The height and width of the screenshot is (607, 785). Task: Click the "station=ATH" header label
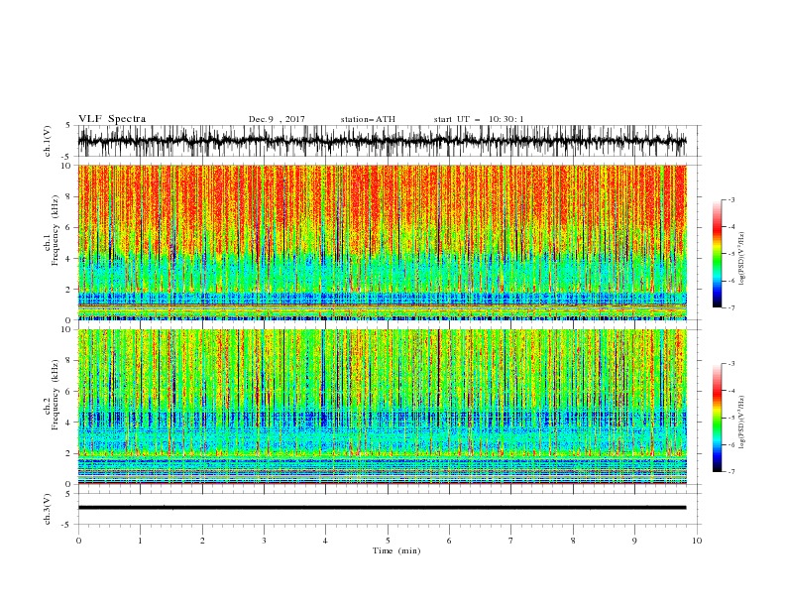[x=368, y=119]
